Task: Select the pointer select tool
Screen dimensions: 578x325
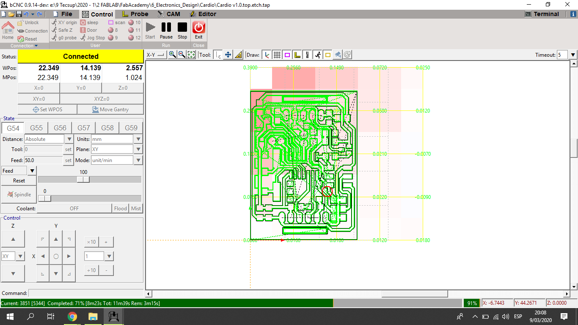Action: (218, 55)
